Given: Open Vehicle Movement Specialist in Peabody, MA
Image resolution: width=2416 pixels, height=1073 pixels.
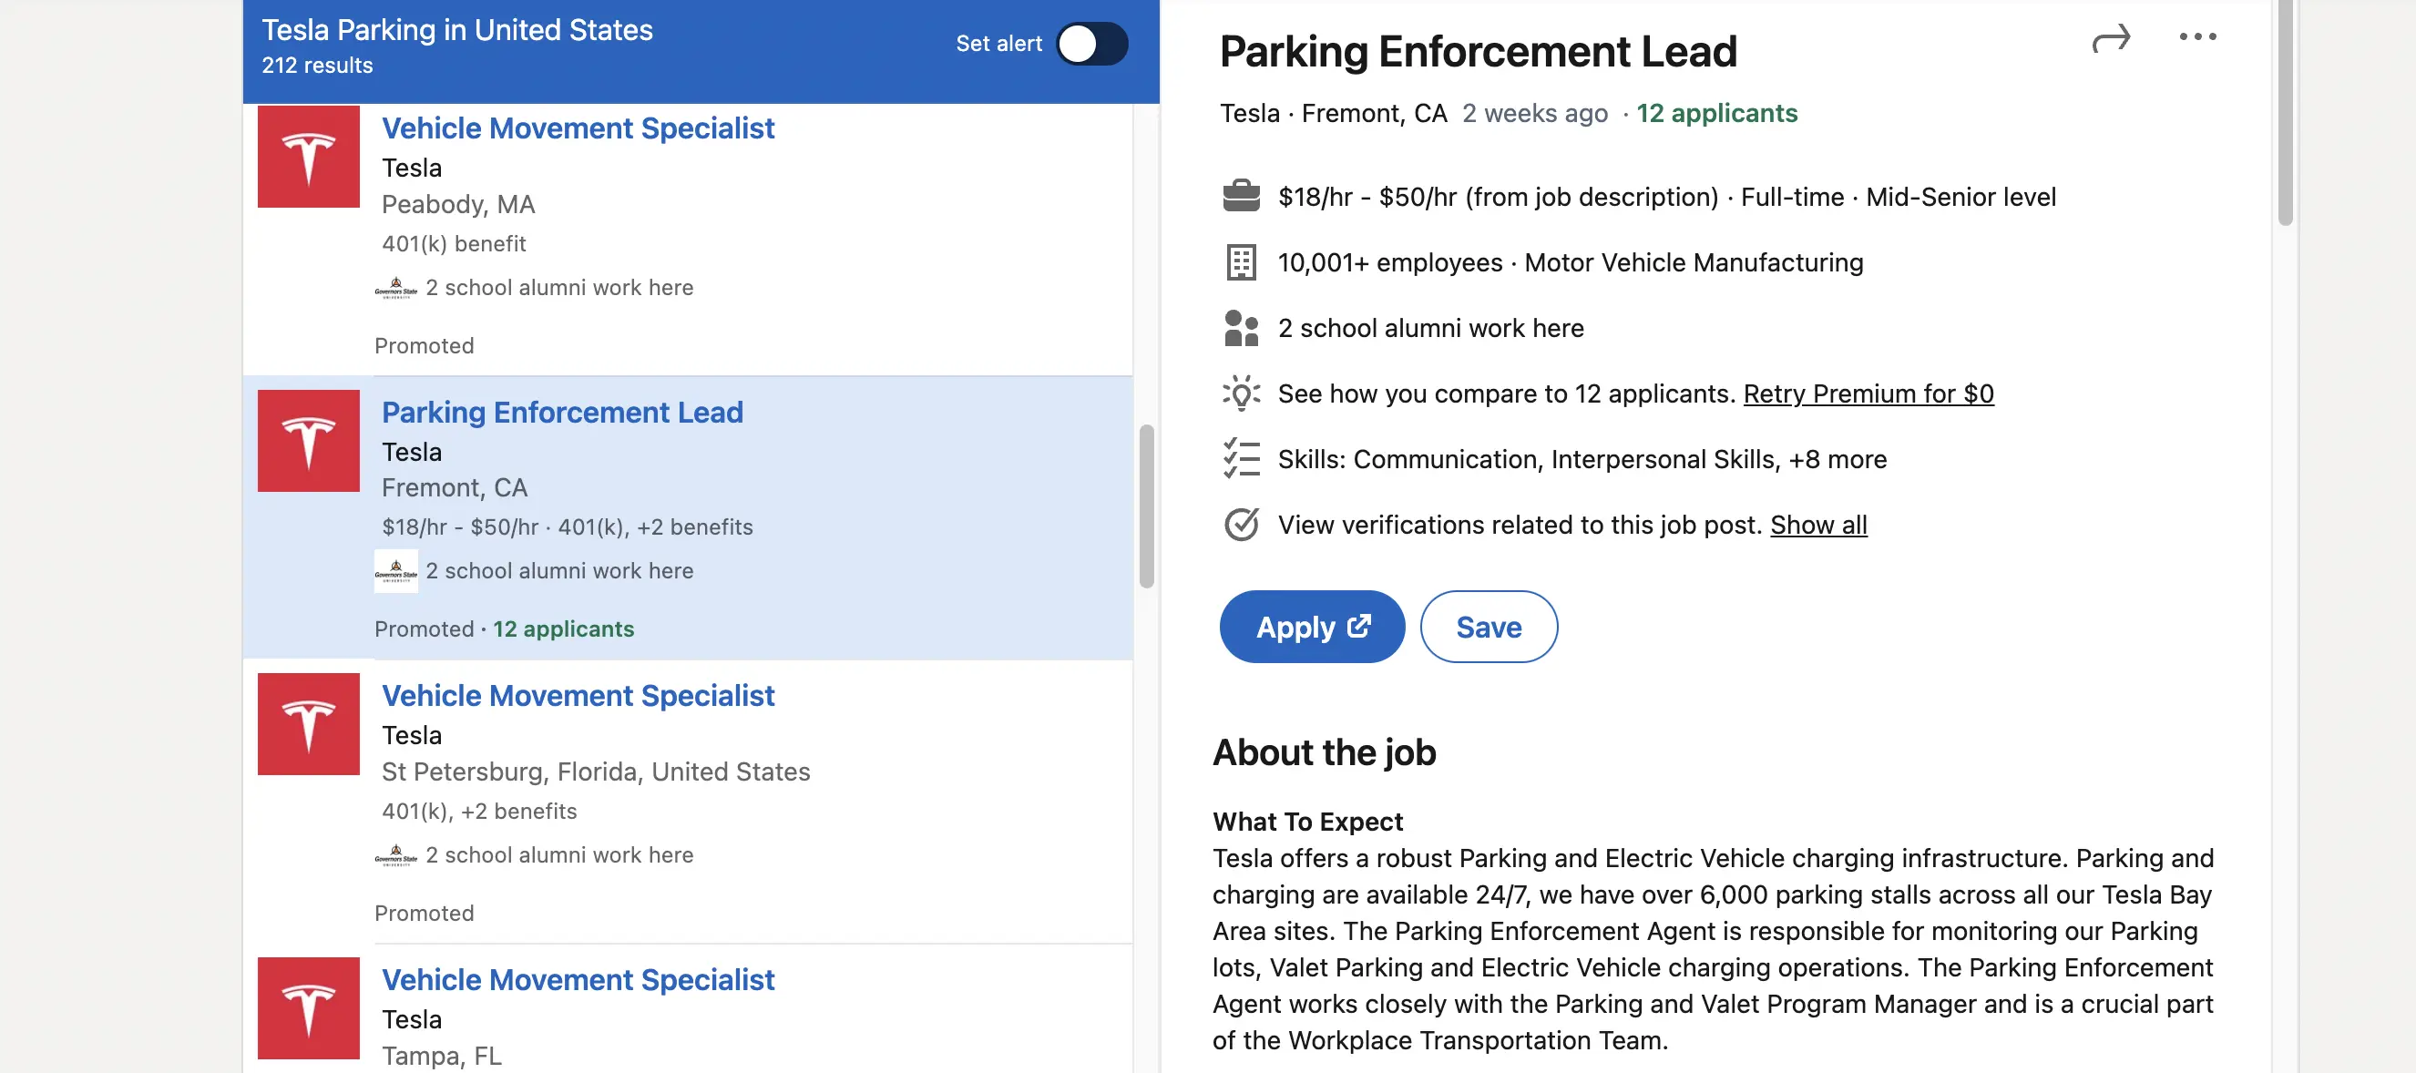Looking at the screenshot, I should (578, 128).
